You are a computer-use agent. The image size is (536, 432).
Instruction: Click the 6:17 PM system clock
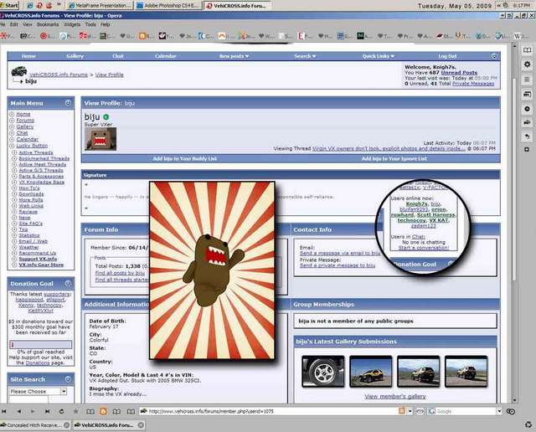click(x=521, y=6)
